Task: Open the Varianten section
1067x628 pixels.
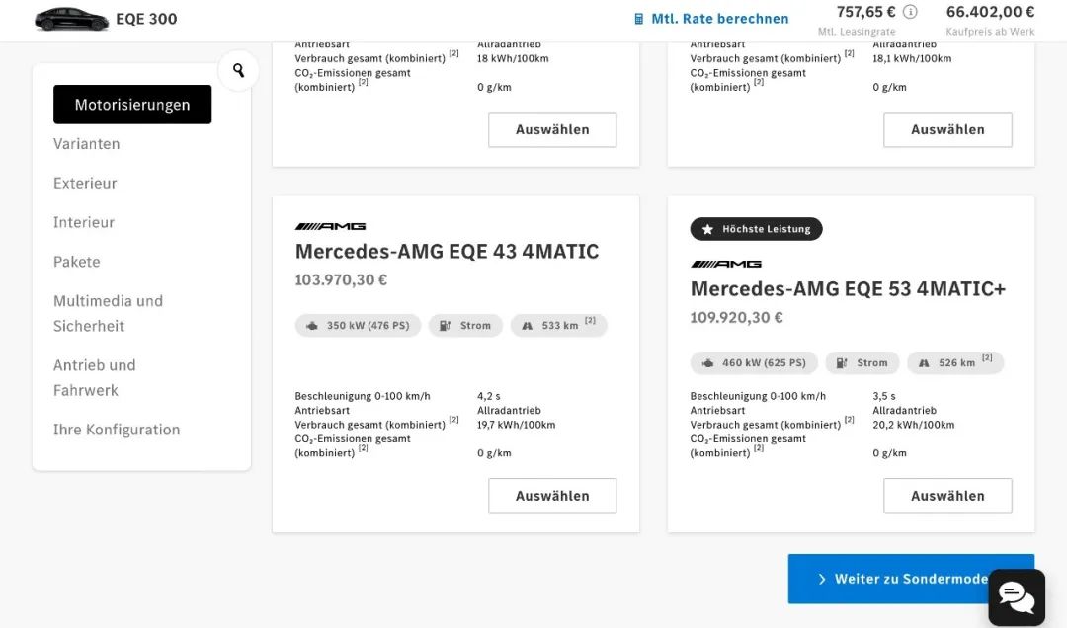Action: (86, 143)
